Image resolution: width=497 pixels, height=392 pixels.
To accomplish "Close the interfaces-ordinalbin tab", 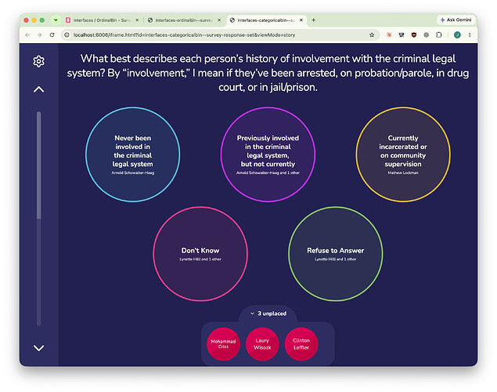I will [x=219, y=20].
